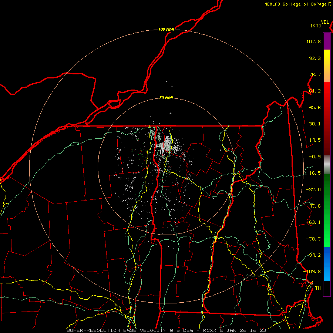Click the -109.8 velocity scale value
333x333 pixels.
click(x=312, y=272)
